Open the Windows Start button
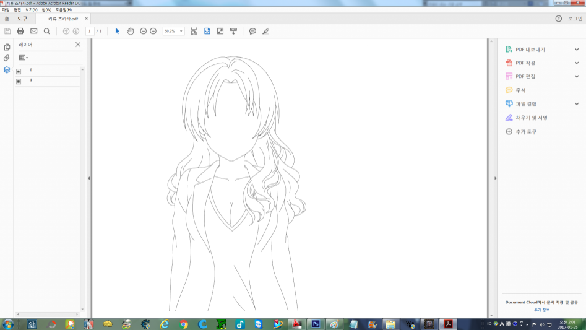Screen dimensions: 586x330 tap(8, 324)
